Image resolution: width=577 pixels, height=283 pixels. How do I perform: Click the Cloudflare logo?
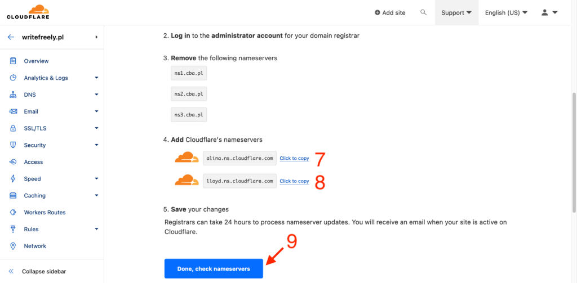[x=28, y=12]
